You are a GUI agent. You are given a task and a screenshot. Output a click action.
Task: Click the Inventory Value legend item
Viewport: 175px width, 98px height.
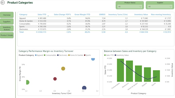[x=122, y=55]
